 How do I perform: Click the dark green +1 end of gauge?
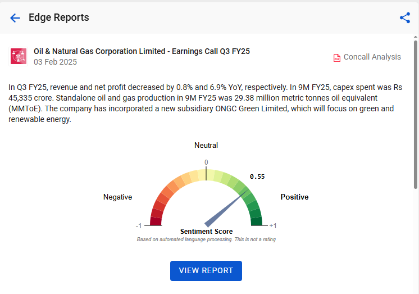pos(257,221)
